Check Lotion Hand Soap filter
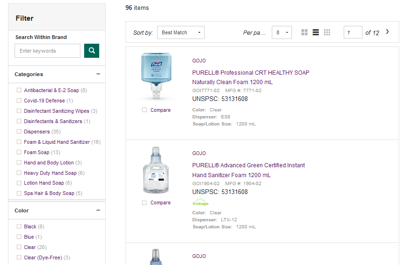This screenshot has height=265, width=418. [19, 183]
